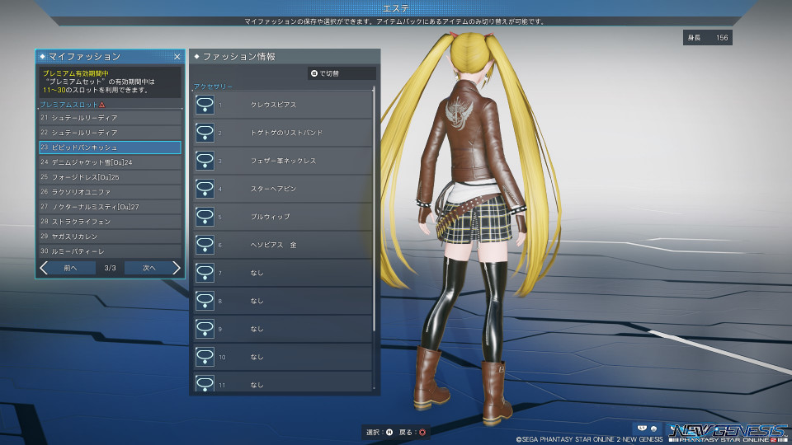Click accessory icon for スターヘアピン
This screenshot has height=445, width=792.
[x=205, y=189]
